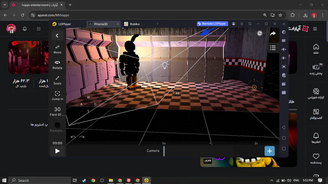Open a new Chrome tab
The image size is (328, 184).
tap(70, 5)
